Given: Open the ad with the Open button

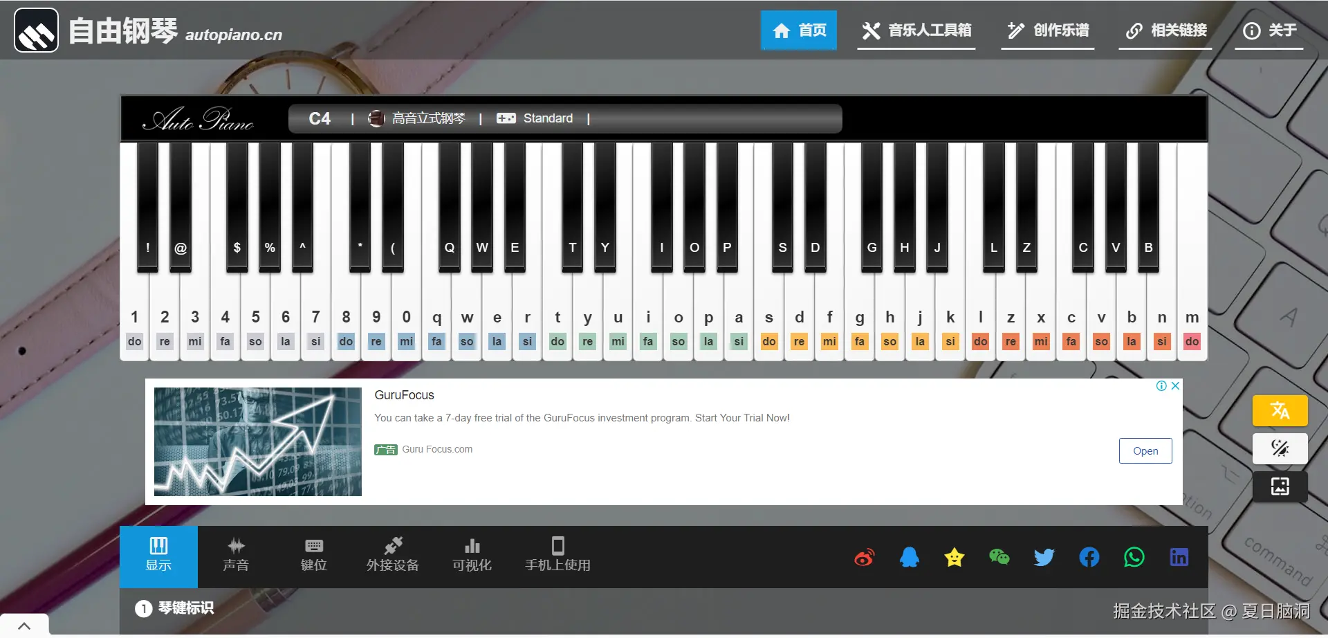Looking at the screenshot, I should 1145,451.
